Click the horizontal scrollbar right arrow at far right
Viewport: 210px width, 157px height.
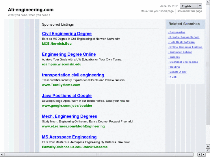(203, 155)
